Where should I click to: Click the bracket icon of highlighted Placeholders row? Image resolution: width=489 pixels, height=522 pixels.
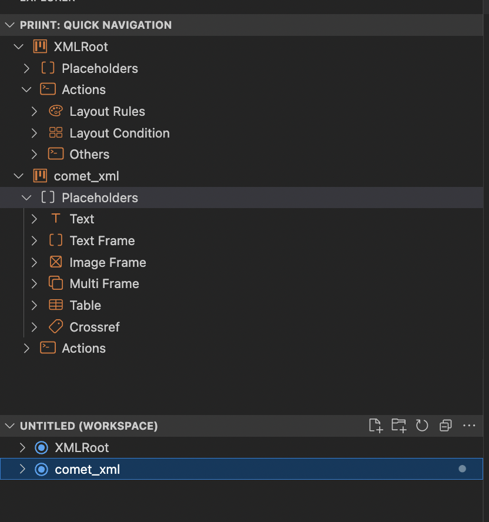coord(48,198)
